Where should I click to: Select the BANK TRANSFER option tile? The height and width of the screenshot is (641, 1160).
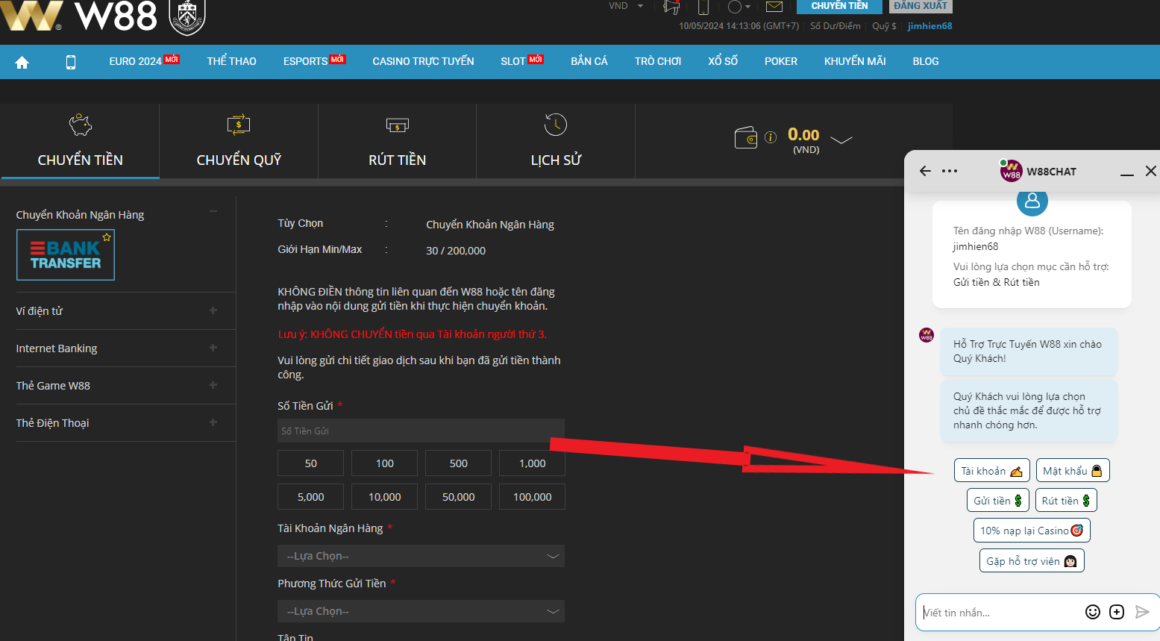(66, 254)
